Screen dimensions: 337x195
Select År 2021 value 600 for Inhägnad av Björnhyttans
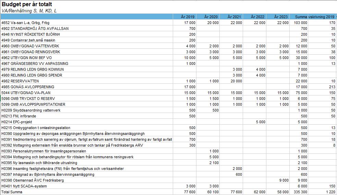[x=239, y=174]
